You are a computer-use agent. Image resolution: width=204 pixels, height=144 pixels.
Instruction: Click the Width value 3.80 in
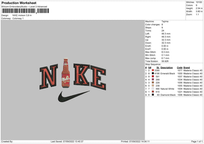coord(199,12)
